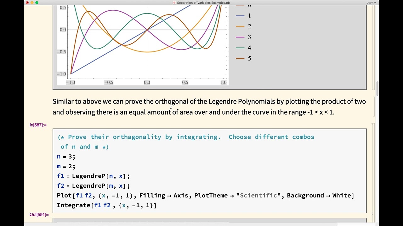Click the brown legend line for curve 5

click(240, 58)
